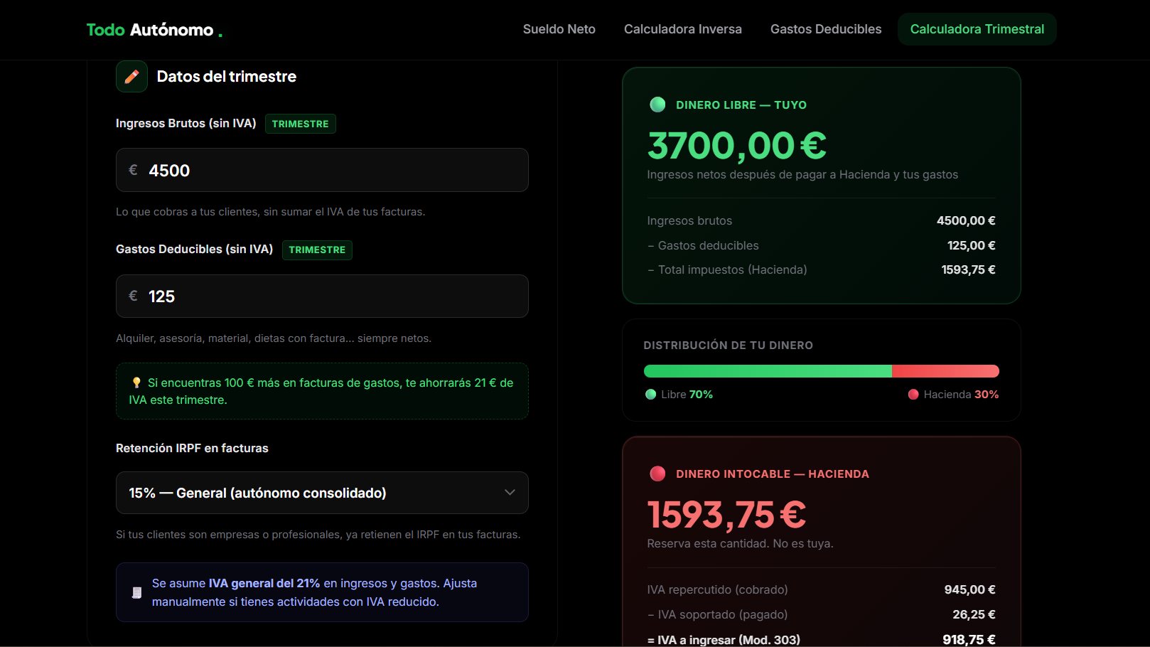Click the euro icon in Ingresos Brutos field
Screen dimensions: 1150x647
coord(133,170)
